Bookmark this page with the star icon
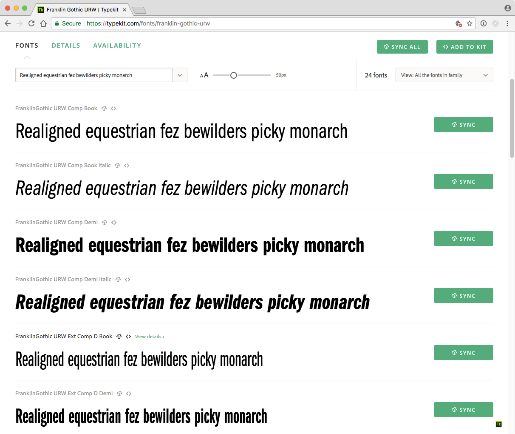Image resolution: width=515 pixels, height=434 pixels. click(470, 23)
